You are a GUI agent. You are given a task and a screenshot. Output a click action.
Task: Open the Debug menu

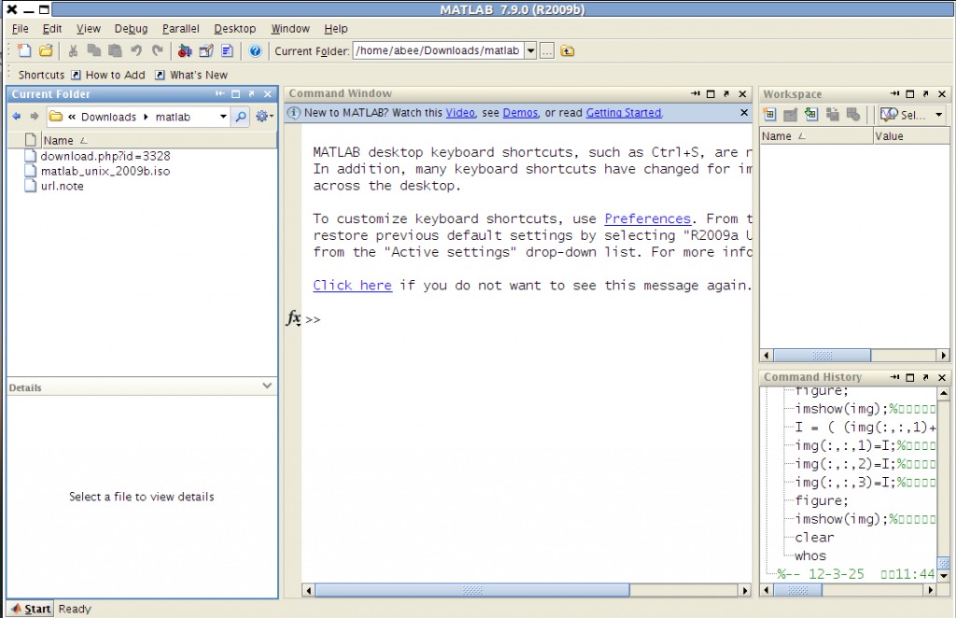pos(131,29)
